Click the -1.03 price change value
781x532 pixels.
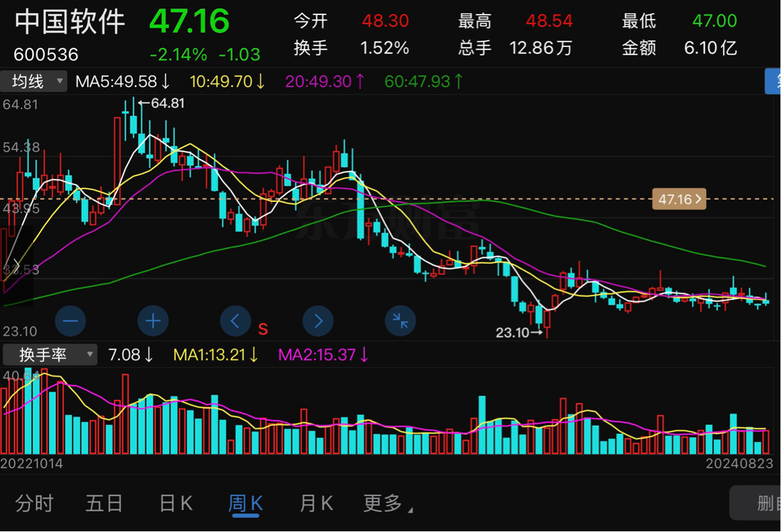click(x=239, y=54)
